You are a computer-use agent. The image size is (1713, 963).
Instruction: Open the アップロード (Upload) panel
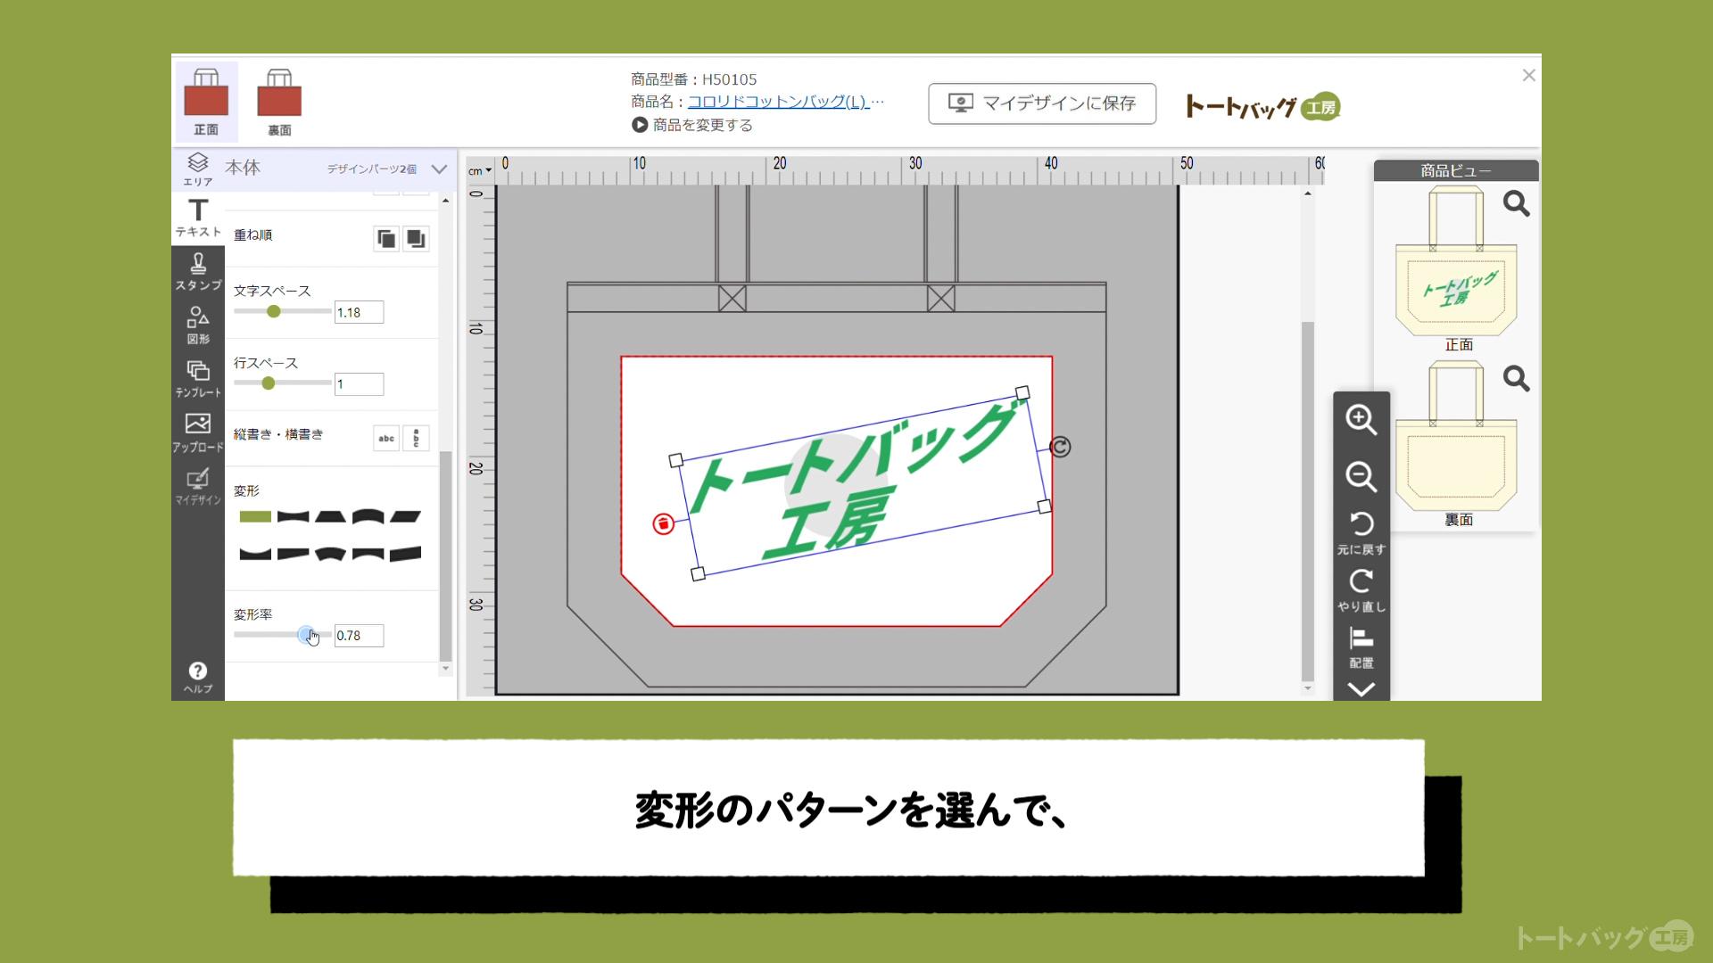coord(198,433)
